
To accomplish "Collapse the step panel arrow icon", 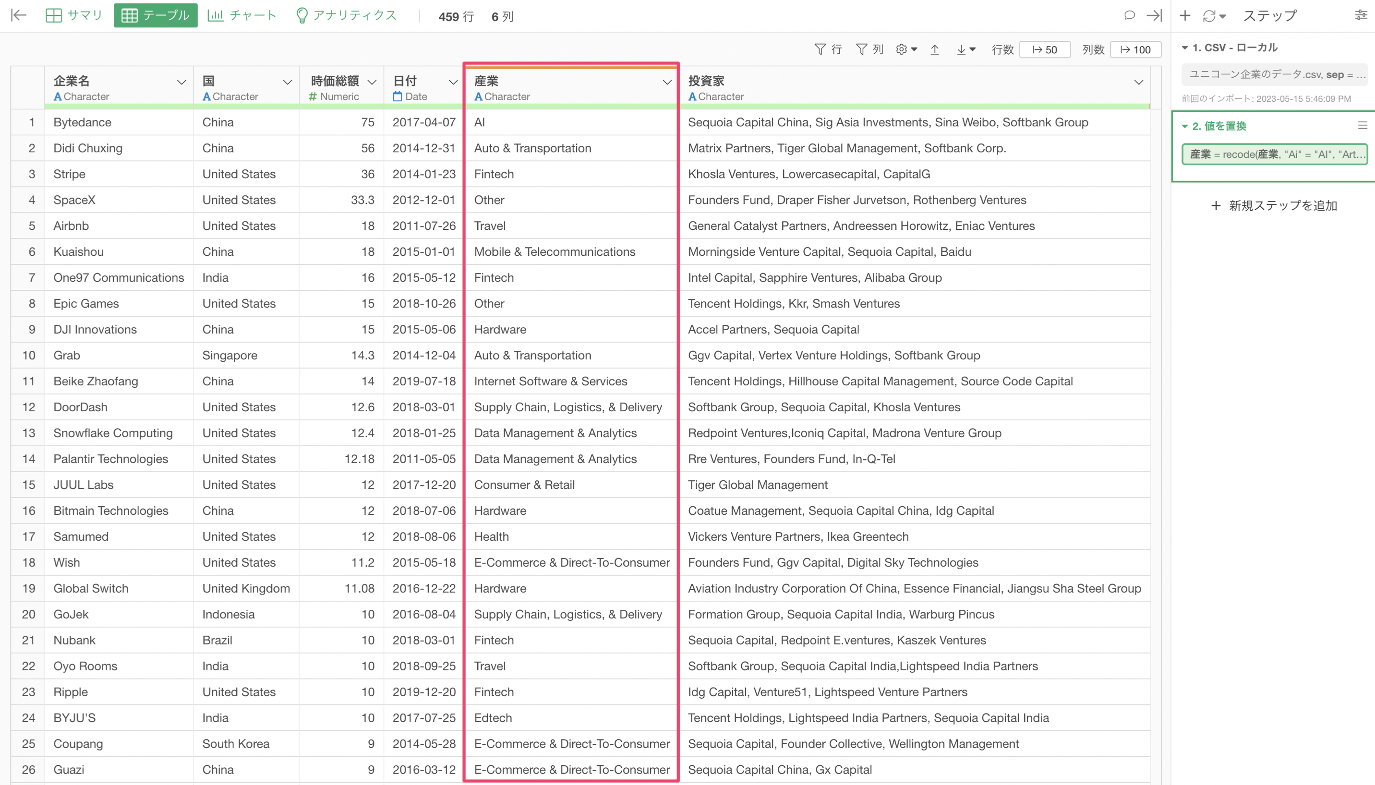I will click(1154, 15).
